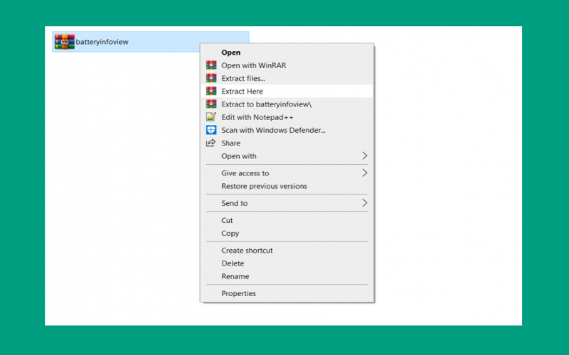Click the Notepad++ icon in context menu
Screen dimensions: 569x355
click(211, 117)
